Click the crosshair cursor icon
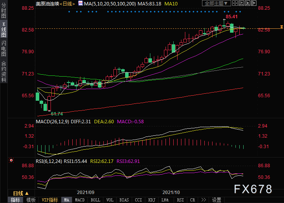Image resolution: width=284 pixels, height=203 pixels. coord(235,3)
